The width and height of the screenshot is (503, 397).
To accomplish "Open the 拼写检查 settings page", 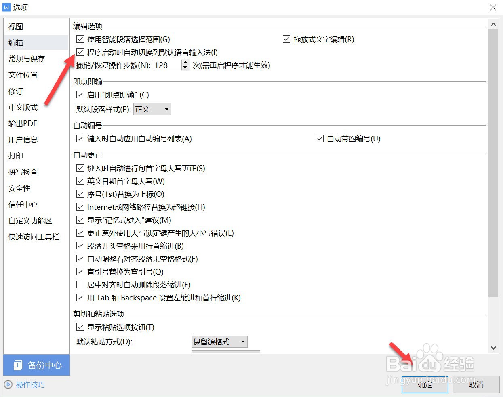I will [x=23, y=172].
